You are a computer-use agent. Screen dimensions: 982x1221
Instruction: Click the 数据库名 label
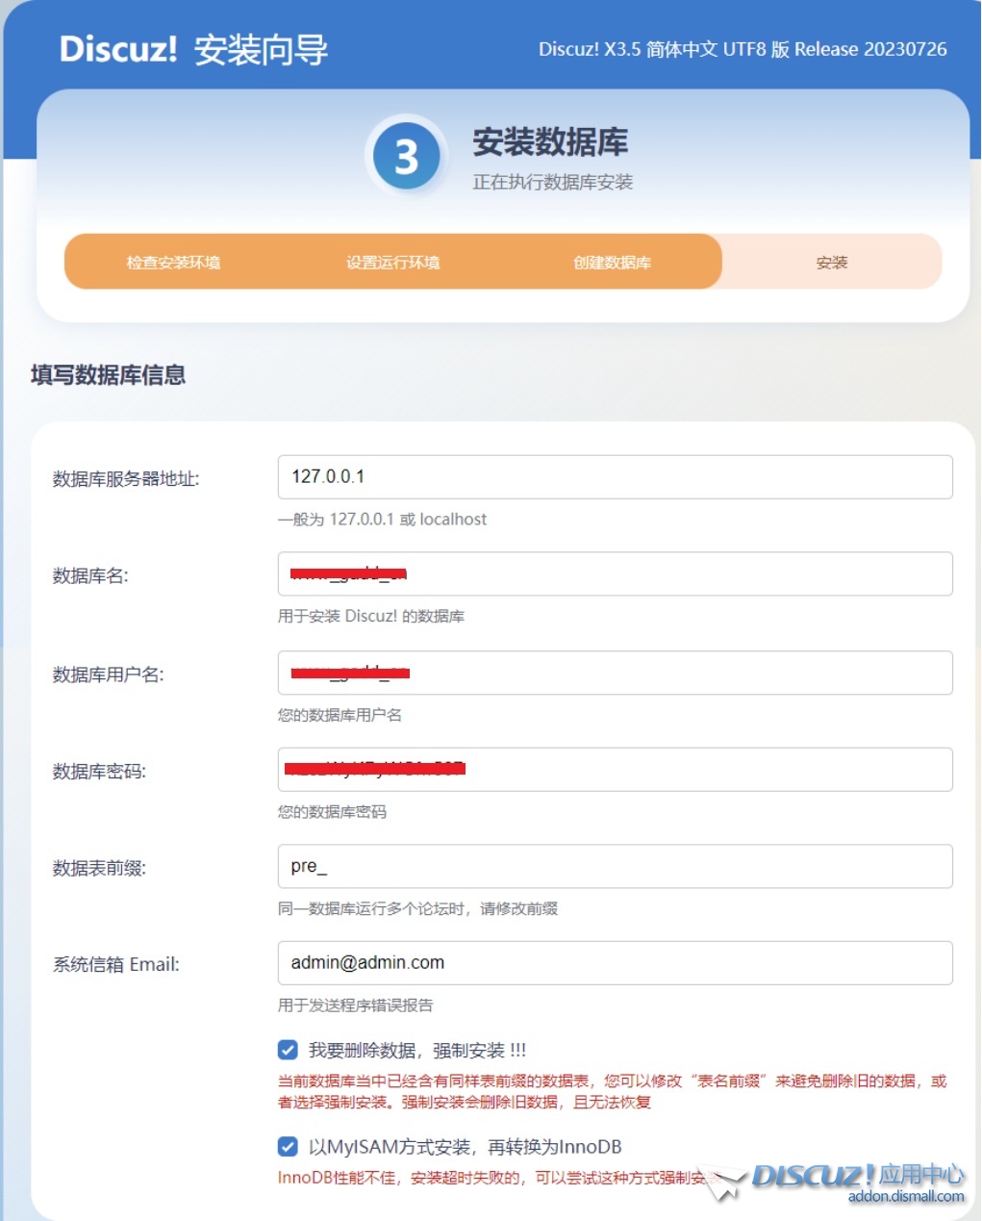[90, 576]
